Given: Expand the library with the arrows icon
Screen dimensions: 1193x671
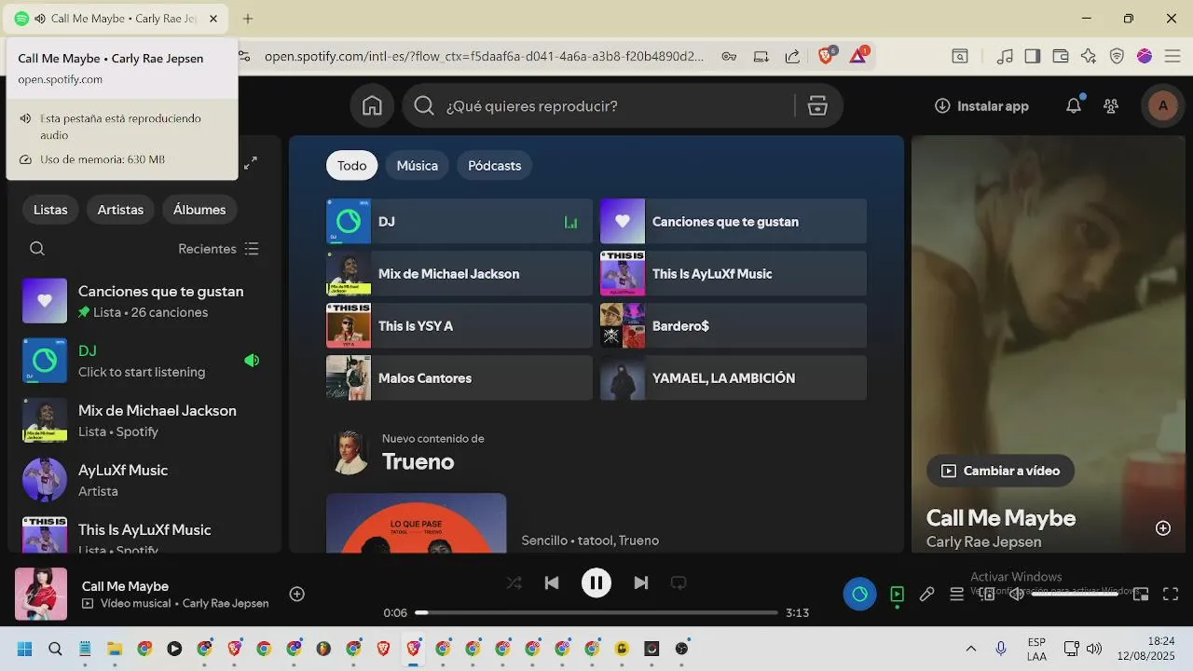Looking at the screenshot, I should click(251, 163).
